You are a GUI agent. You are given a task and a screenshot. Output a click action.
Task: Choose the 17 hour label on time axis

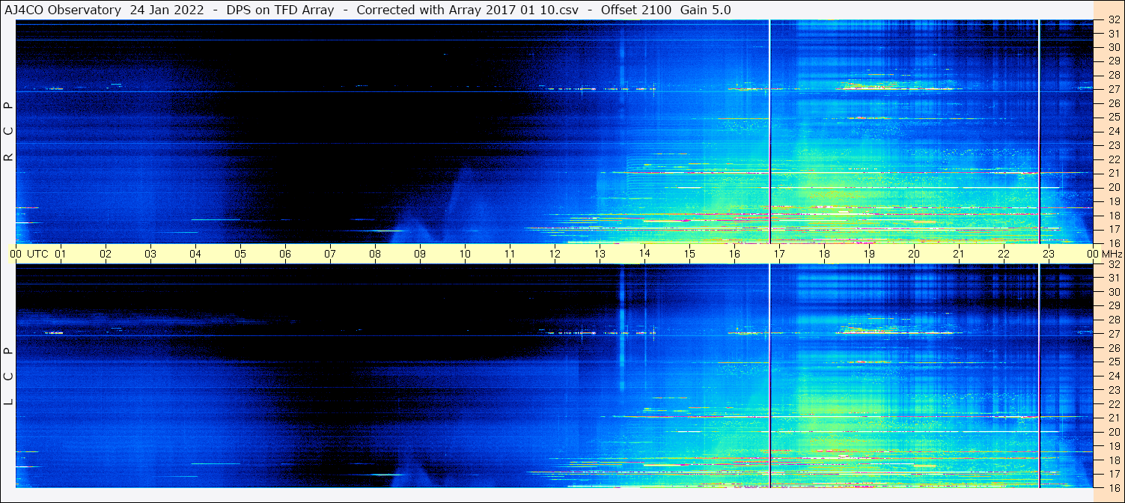tap(779, 254)
